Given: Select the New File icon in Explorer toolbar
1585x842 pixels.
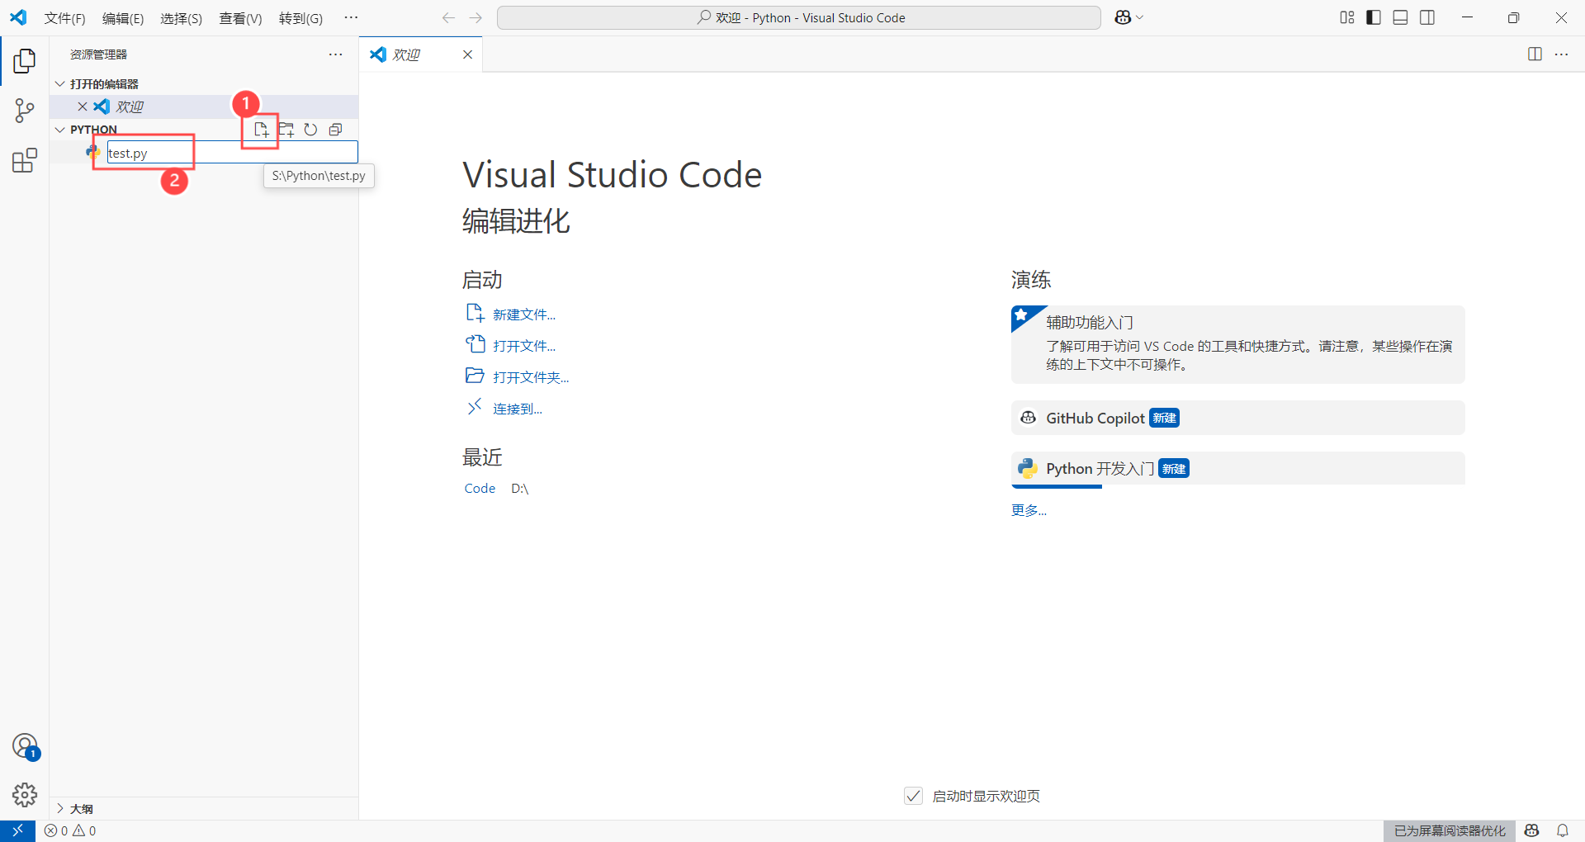Looking at the screenshot, I should [x=261, y=130].
